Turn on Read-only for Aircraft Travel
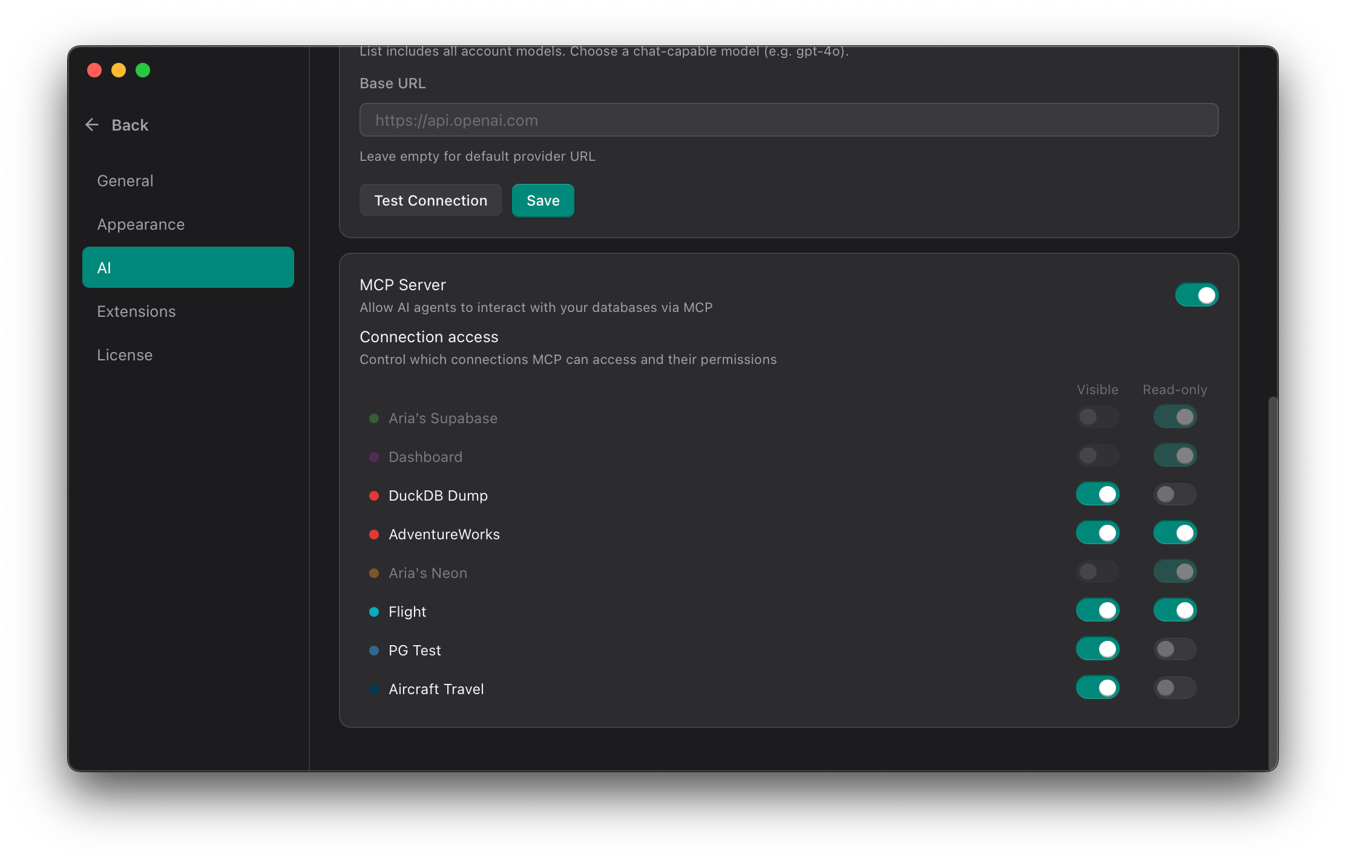This screenshot has height=861, width=1346. (1174, 688)
